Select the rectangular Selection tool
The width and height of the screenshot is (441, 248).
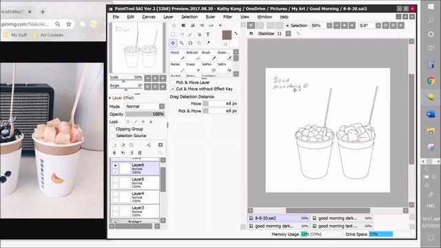pos(173,34)
